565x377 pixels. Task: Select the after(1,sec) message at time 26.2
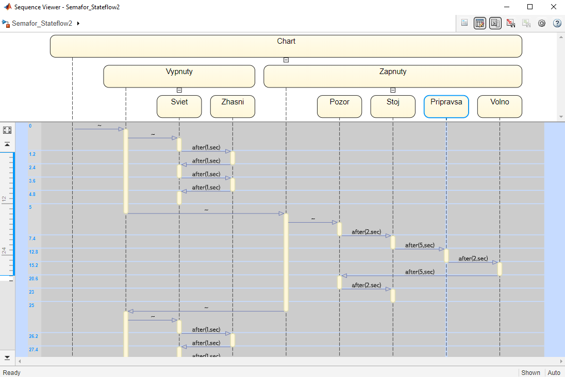(x=206, y=330)
